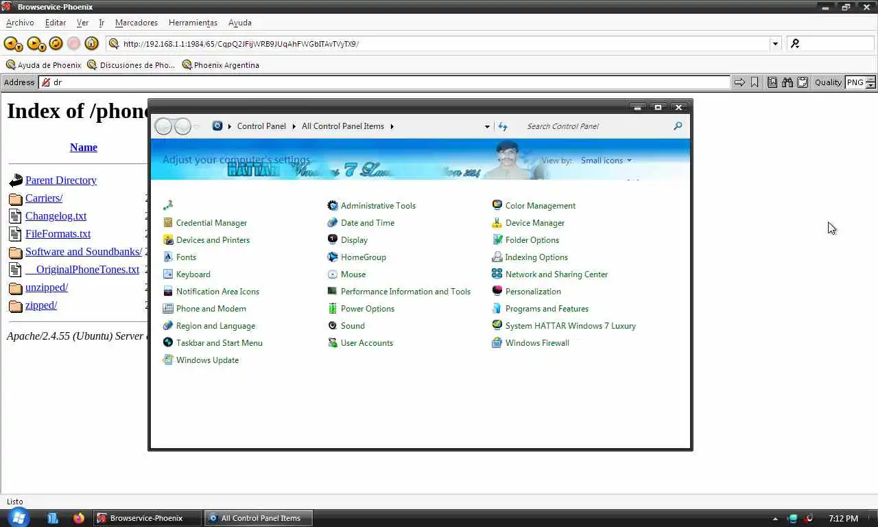The width and height of the screenshot is (878, 527).
Task: Open the Archivo menu
Action: (x=20, y=23)
